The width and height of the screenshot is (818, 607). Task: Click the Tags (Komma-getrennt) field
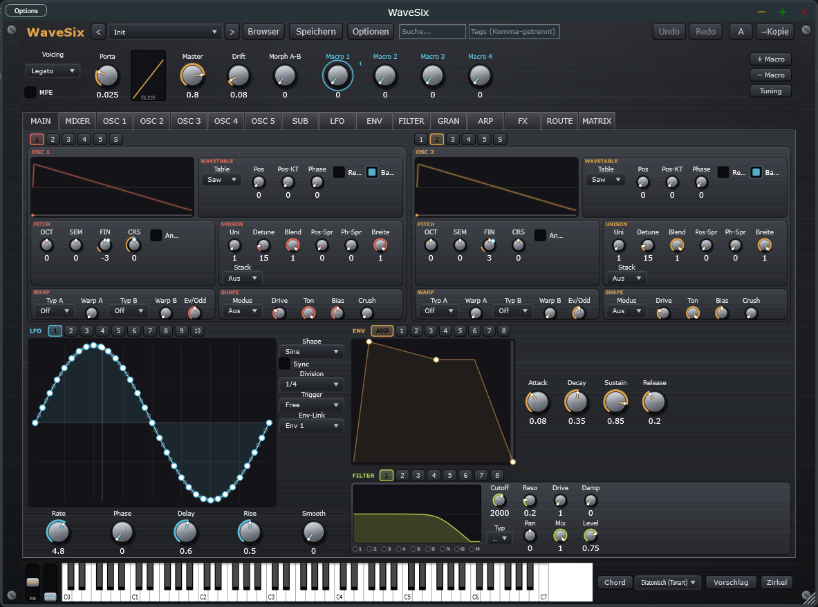[514, 32]
